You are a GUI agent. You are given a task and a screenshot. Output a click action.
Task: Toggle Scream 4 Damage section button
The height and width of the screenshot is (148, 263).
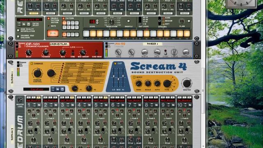click(32, 64)
